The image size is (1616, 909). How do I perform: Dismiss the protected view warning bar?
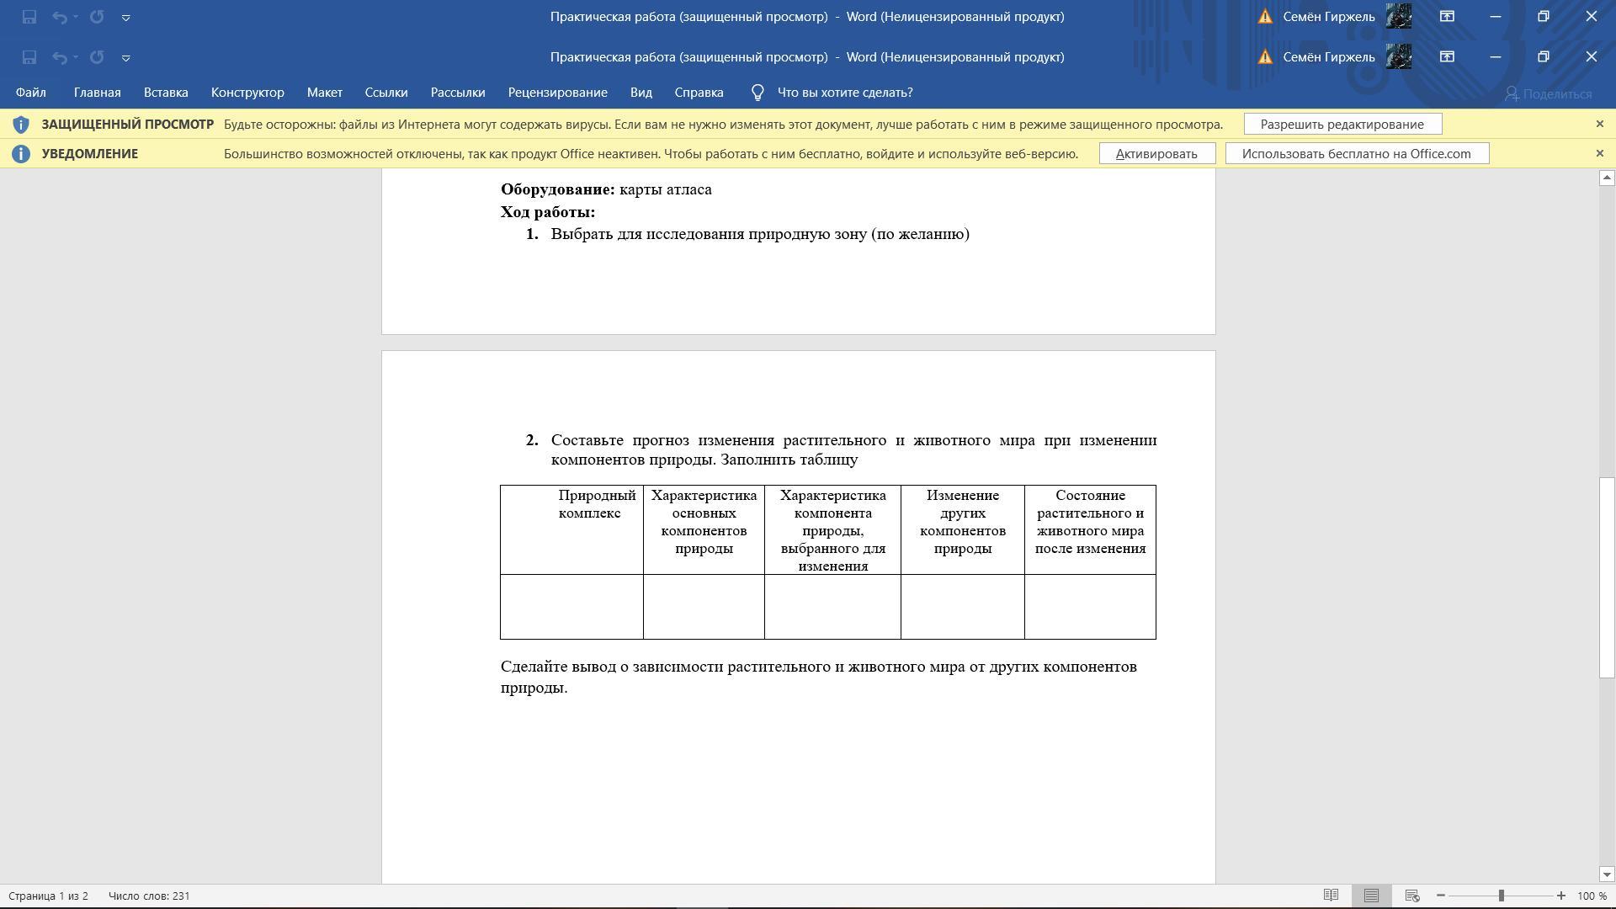point(1600,124)
